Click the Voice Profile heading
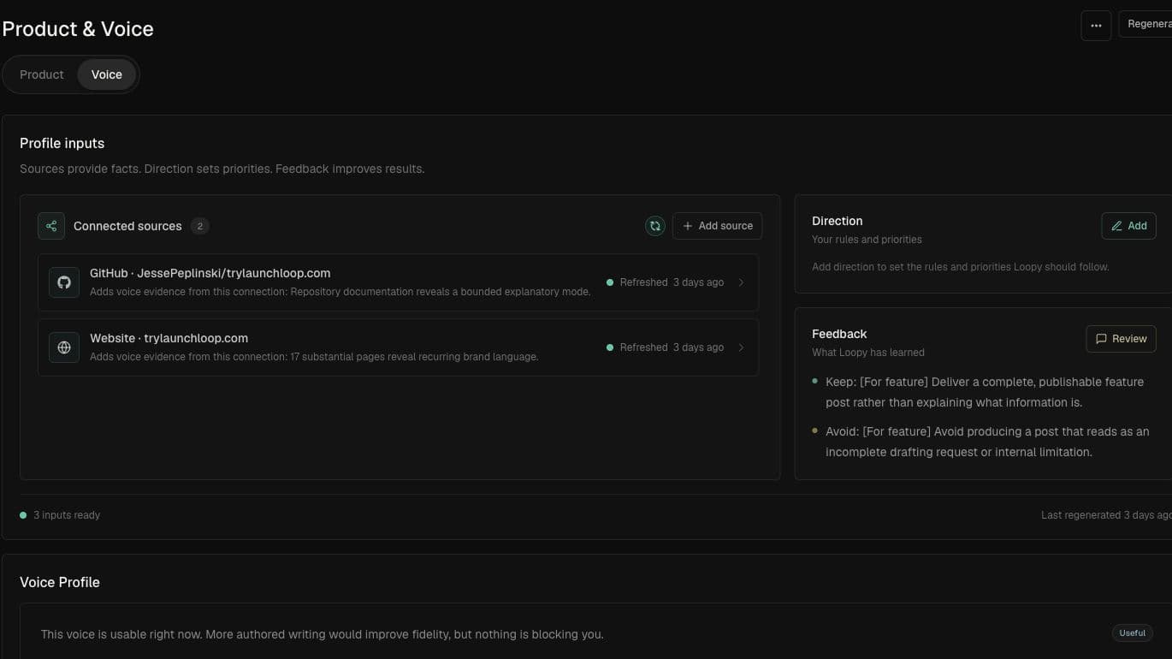This screenshot has height=659, width=1172. coord(60,582)
